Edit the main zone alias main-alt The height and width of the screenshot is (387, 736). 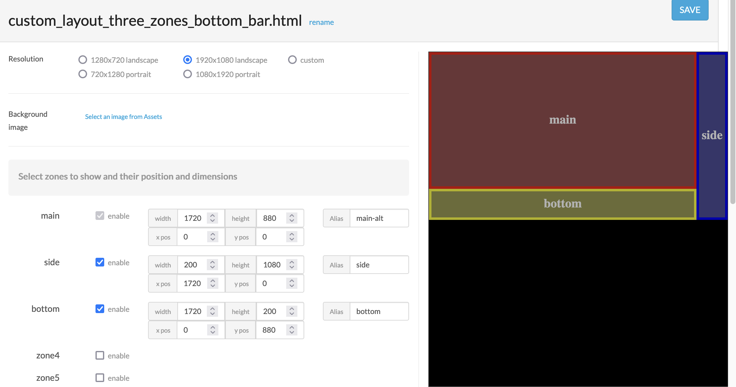(x=379, y=218)
